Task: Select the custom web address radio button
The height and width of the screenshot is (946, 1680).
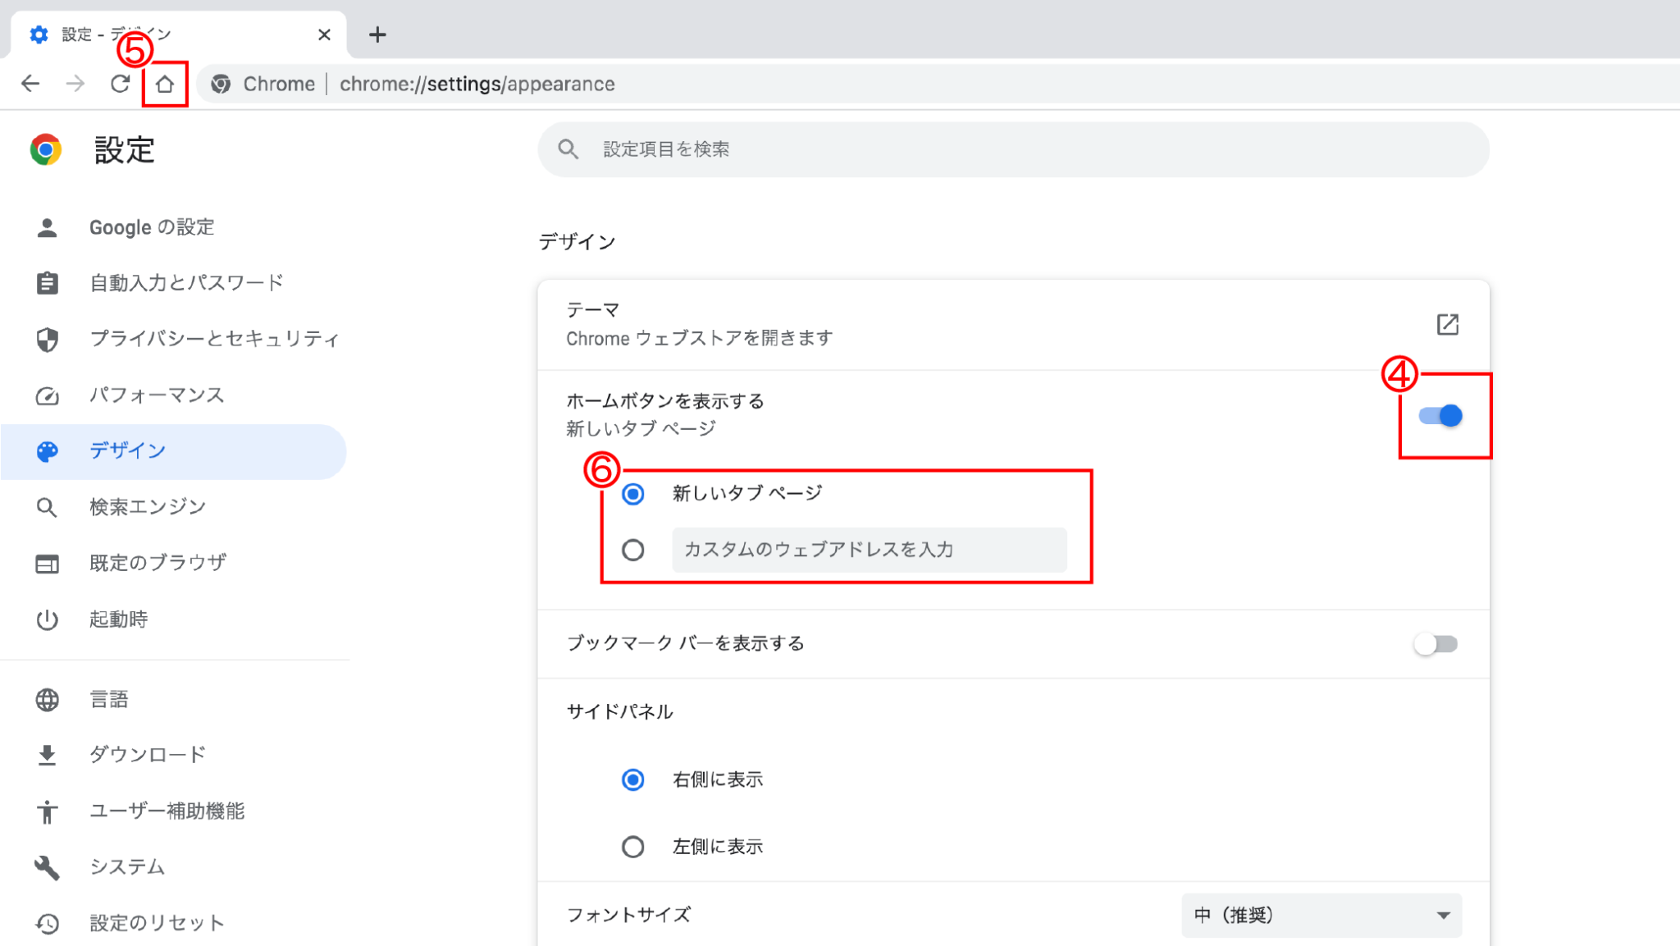Action: point(633,550)
